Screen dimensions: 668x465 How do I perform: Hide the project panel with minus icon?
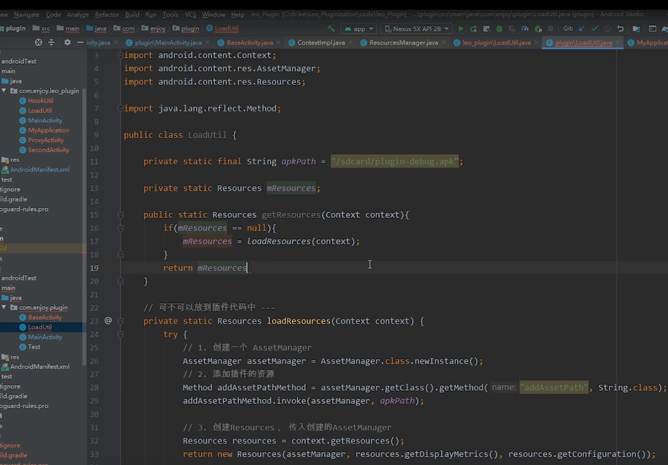point(80,42)
